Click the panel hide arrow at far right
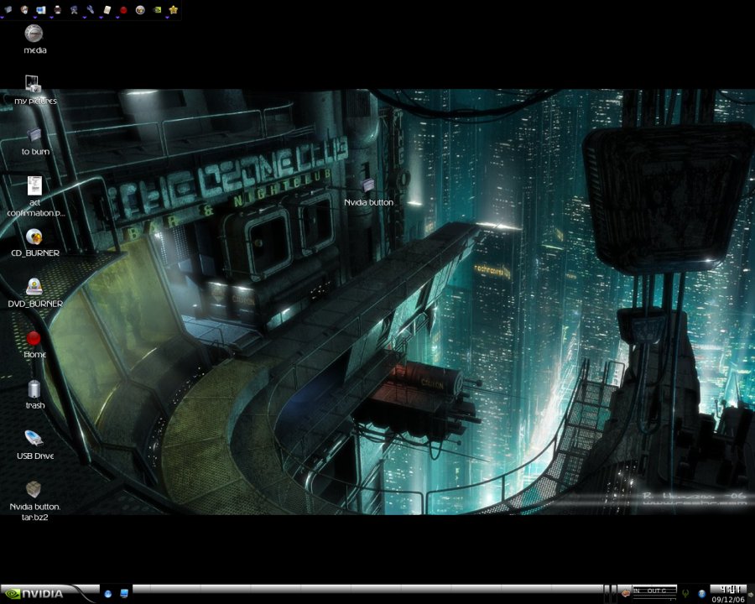The width and height of the screenshot is (755, 604). click(x=752, y=594)
